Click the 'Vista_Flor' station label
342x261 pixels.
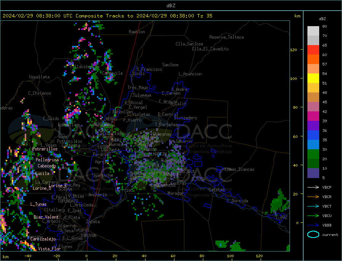[x=49, y=249]
